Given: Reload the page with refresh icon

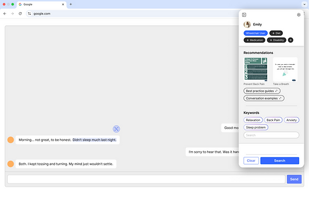Looking at the screenshot, I should pyautogui.click(x=20, y=13).
